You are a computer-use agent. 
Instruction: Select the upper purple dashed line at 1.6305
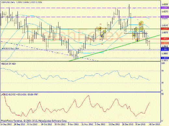click(81, 8)
